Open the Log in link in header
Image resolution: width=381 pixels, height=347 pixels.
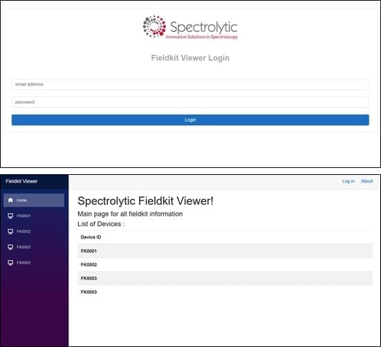(349, 181)
